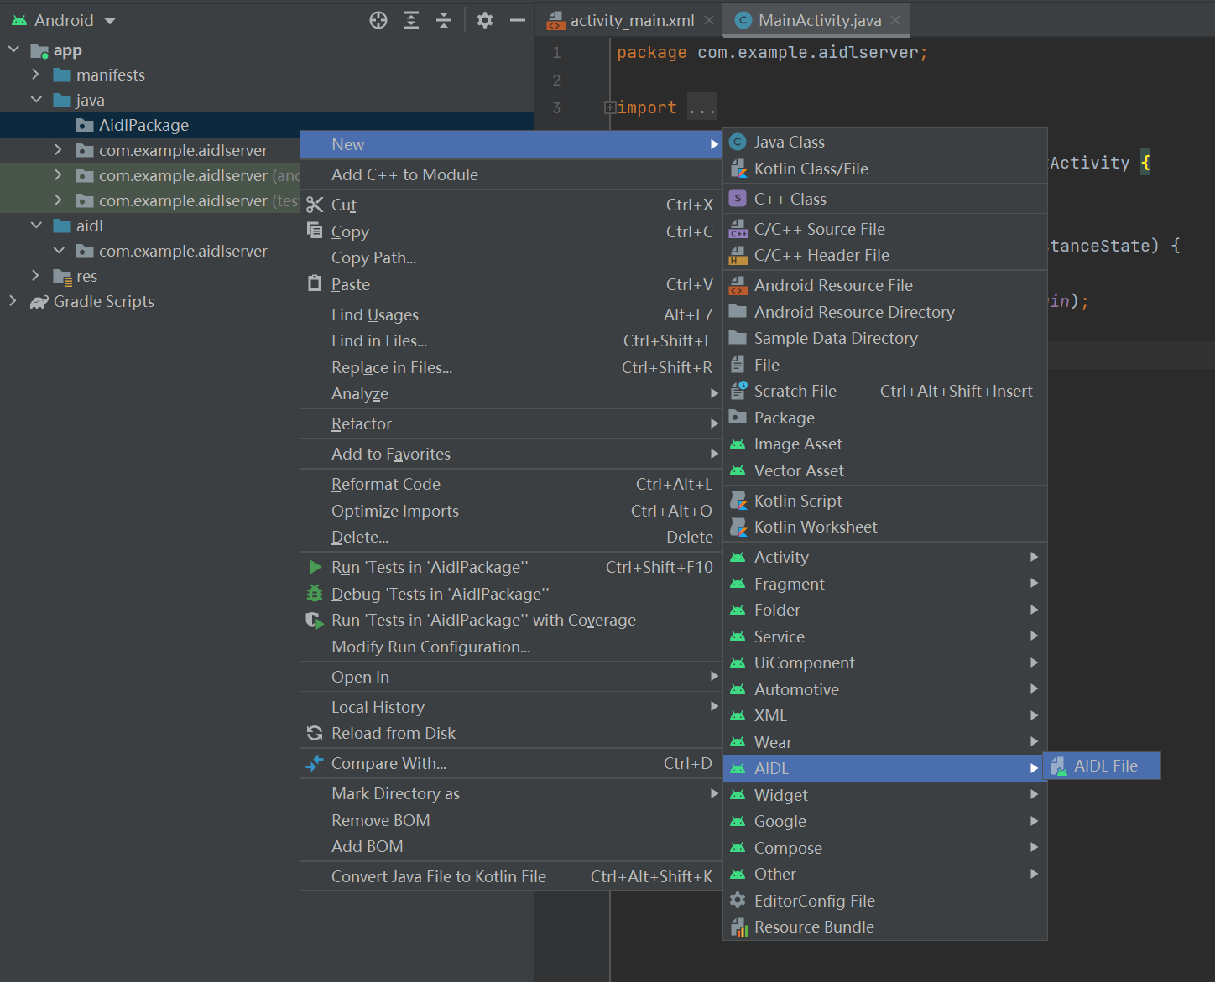Click the C/C++ Header File icon
Screen dimensions: 1215x982
[738, 255]
